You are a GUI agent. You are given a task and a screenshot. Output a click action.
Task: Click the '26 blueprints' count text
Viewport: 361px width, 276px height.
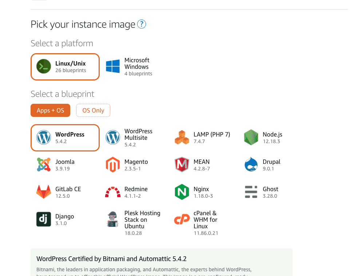point(71,70)
